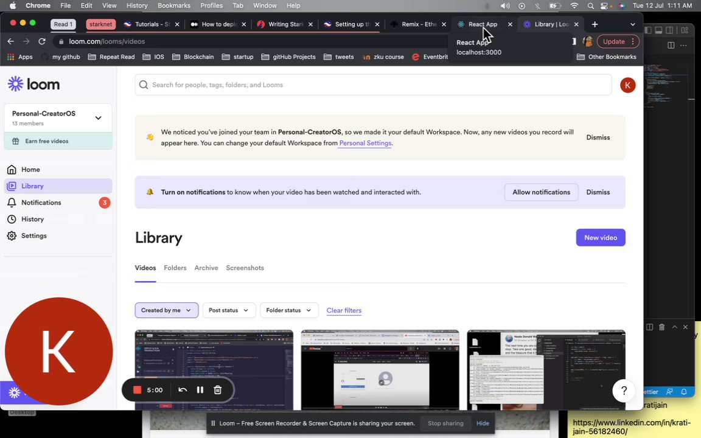This screenshot has height=438, width=701.
Task: Open the K profile avatar menu
Action: (628, 85)
